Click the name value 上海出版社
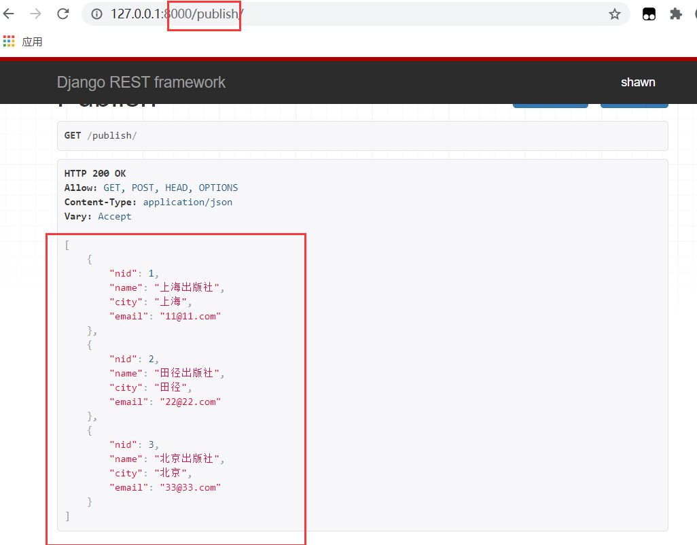697x545 pixels. [x=187, y=287]
